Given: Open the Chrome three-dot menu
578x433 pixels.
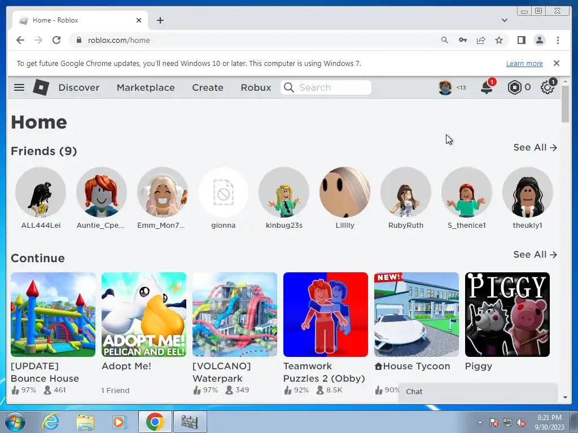Looking at the screenshot, I should click(558, 40).
